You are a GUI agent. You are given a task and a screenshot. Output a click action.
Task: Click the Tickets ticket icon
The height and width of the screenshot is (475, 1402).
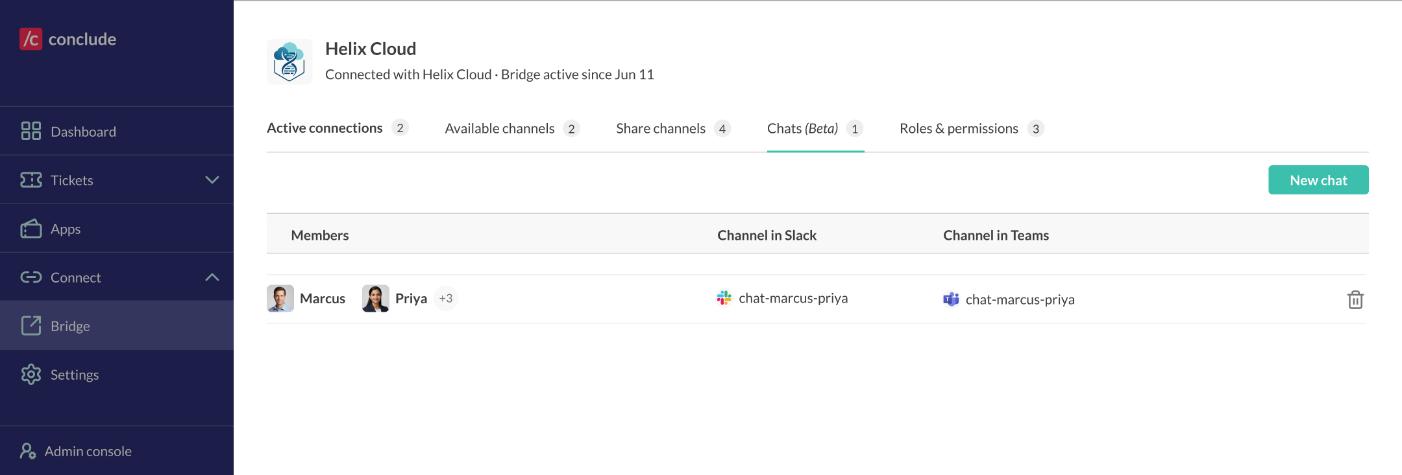(x=31, y=180)
